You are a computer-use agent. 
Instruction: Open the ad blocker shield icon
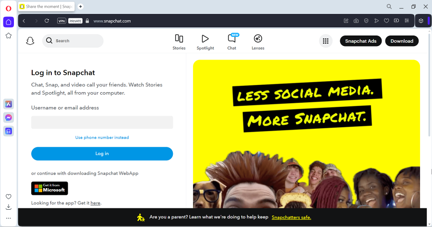pyautogui.click(x=366, y=21)
